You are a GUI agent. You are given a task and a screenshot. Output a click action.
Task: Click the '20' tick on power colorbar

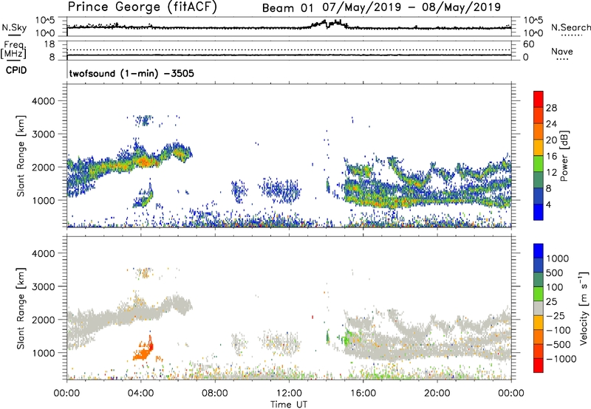click(x=551, y=140)
